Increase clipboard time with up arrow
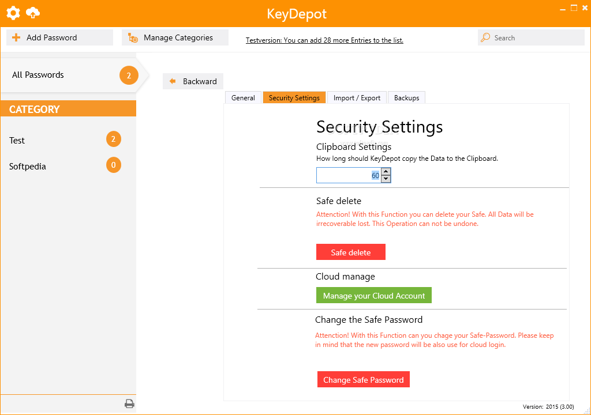The image size is (591, 415). pos(386,172)
